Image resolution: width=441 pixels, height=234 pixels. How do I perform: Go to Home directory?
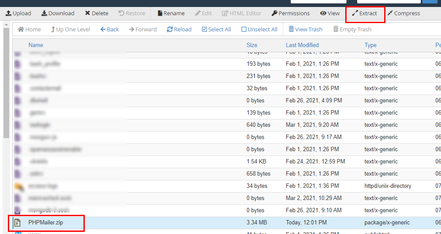pos(29,30)
